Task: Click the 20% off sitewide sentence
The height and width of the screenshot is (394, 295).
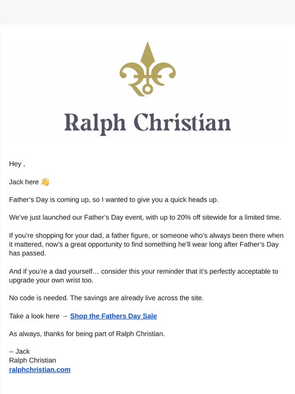Action: click(x=145, y=217)
